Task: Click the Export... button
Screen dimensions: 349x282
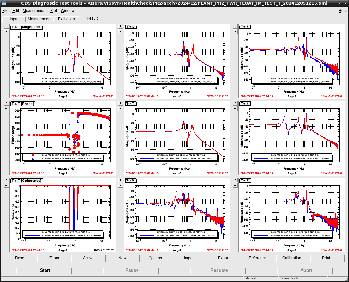Action: 225,258
